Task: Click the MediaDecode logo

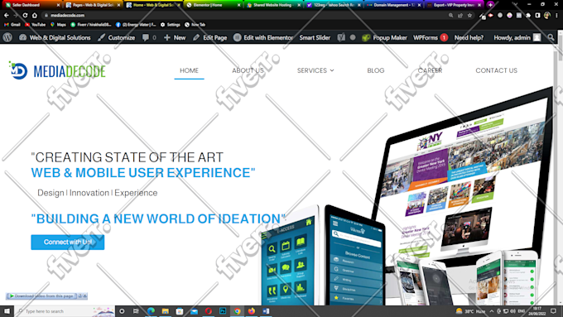Action: pyautogui.click(x=57, y=70)
